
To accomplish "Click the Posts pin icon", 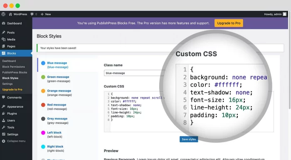I will (3, 32).
